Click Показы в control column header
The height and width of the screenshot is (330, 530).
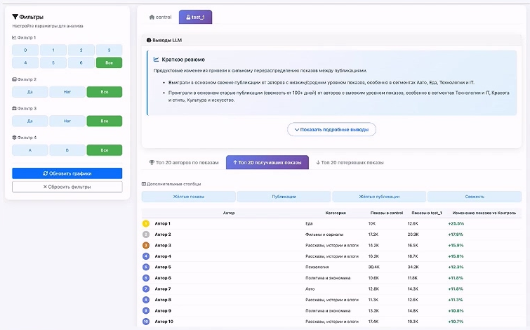387,213
